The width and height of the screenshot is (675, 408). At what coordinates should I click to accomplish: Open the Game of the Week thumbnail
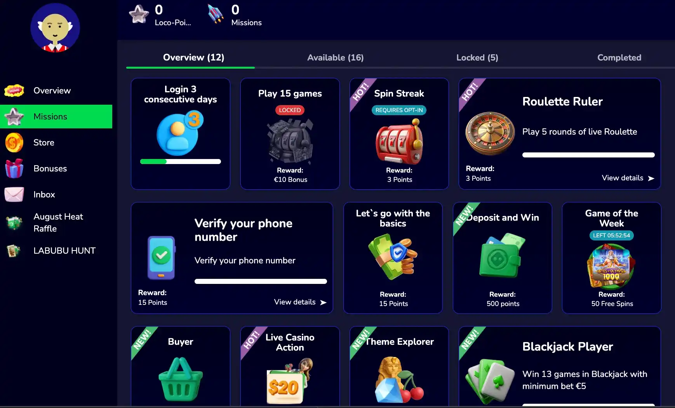tap(611, 266)
